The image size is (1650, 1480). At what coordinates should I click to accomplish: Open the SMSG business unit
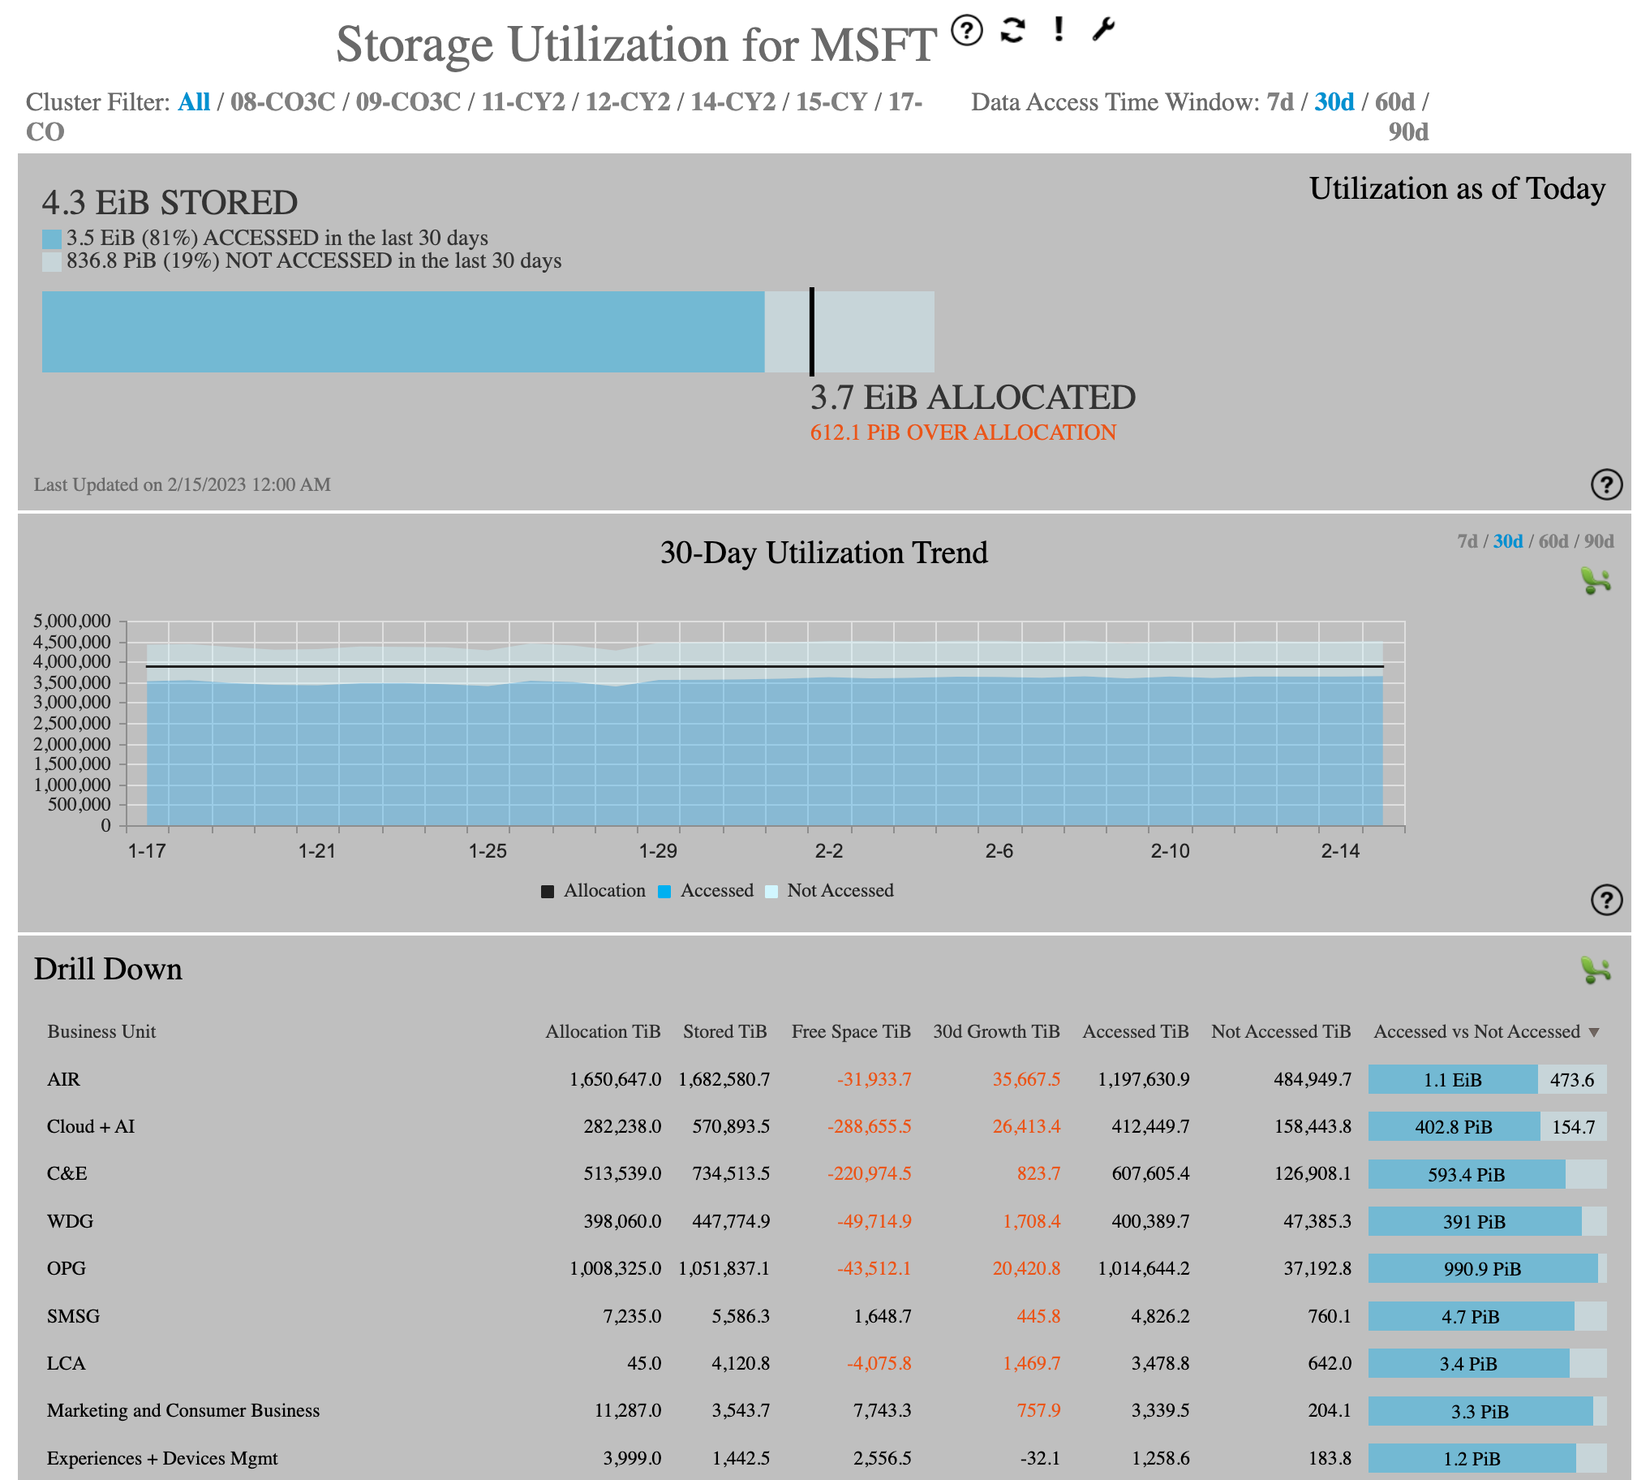[x=73, y=1317]
